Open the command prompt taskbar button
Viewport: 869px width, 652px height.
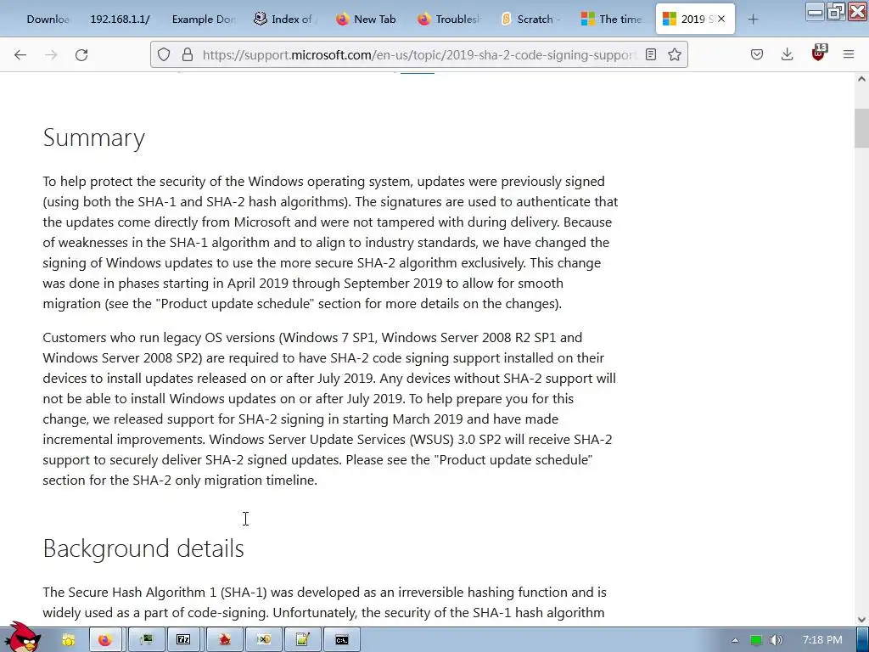[342, 640]
